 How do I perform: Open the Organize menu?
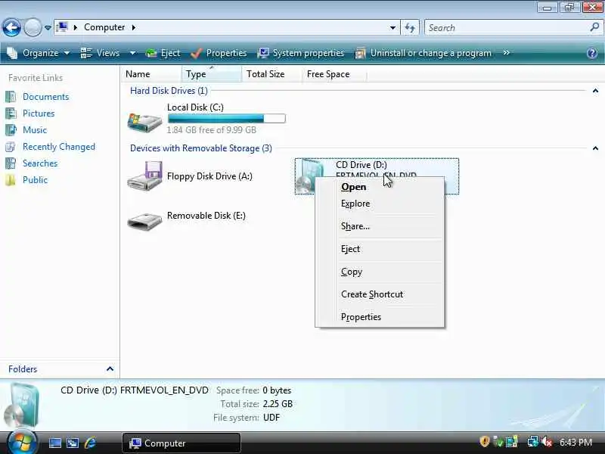point(39,53)
